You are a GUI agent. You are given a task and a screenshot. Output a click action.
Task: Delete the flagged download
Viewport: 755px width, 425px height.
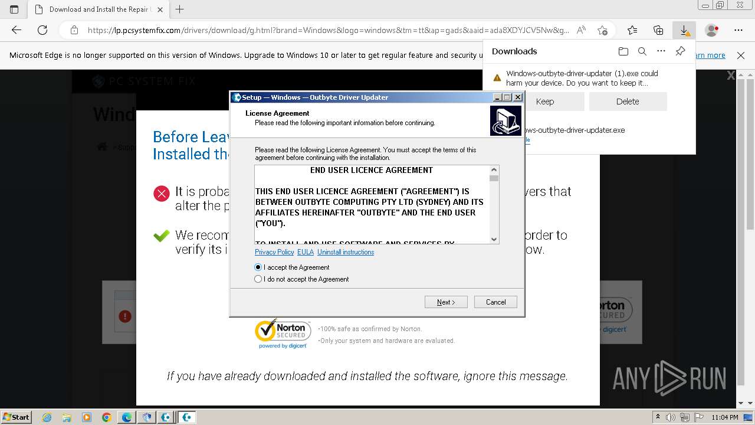(x=628, y=102)
